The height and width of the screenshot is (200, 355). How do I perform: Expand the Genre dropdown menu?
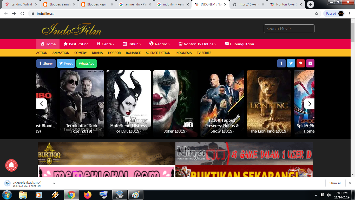pyautogui.click(x=106, y=44)
